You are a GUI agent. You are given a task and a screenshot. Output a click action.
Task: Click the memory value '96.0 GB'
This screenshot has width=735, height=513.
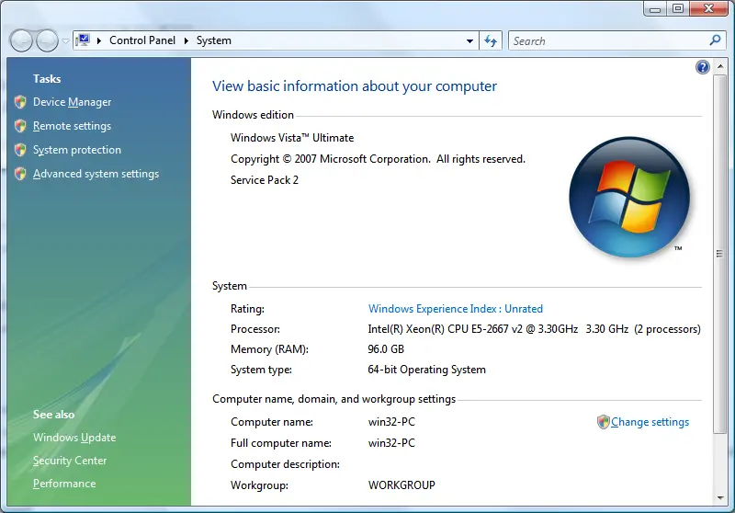tap(386, 349)
